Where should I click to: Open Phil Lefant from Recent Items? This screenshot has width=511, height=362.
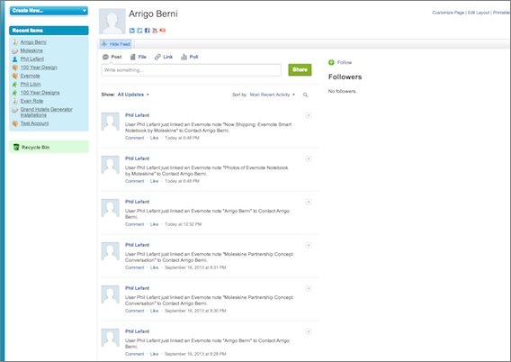pyautogui.click(x=32, y=59)
